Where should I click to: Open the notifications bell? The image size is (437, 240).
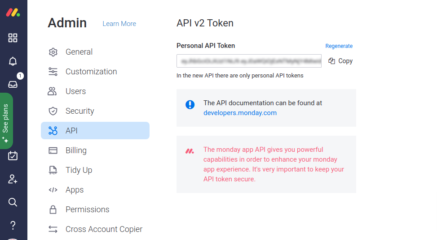pos(13,61)
